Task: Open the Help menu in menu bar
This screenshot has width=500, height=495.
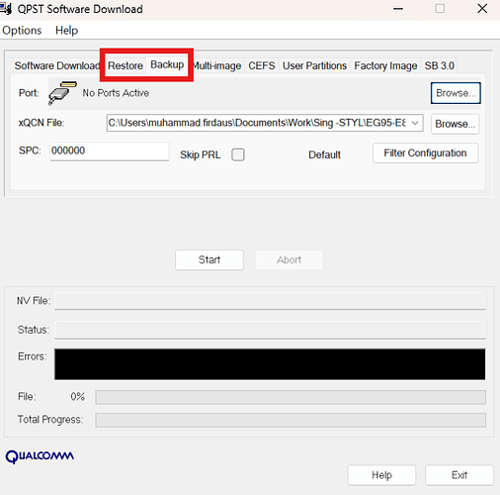Action: click(66, 31)
